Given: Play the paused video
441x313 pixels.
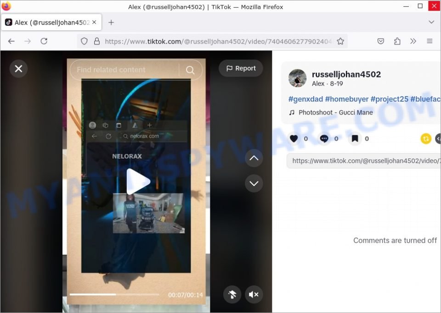Looking at the screenshot, I should point(138,181).
